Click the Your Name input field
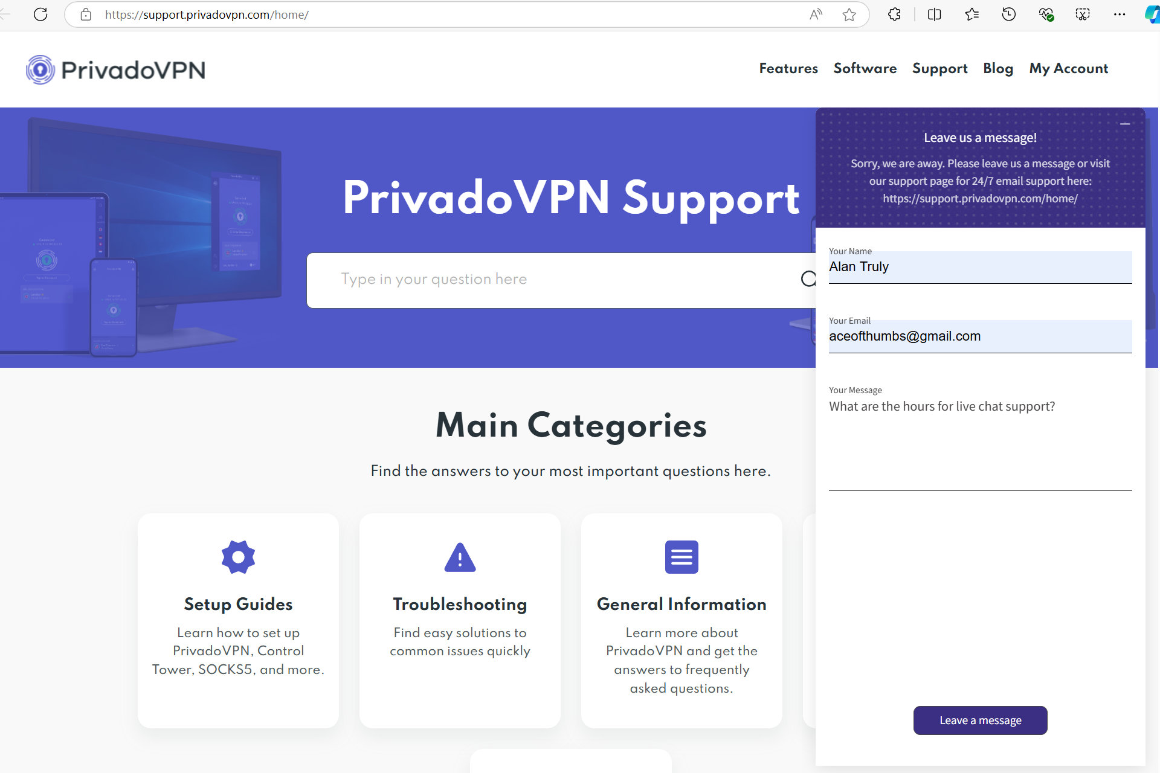This screenshot has width=1160, height=773. coord(979,266)
